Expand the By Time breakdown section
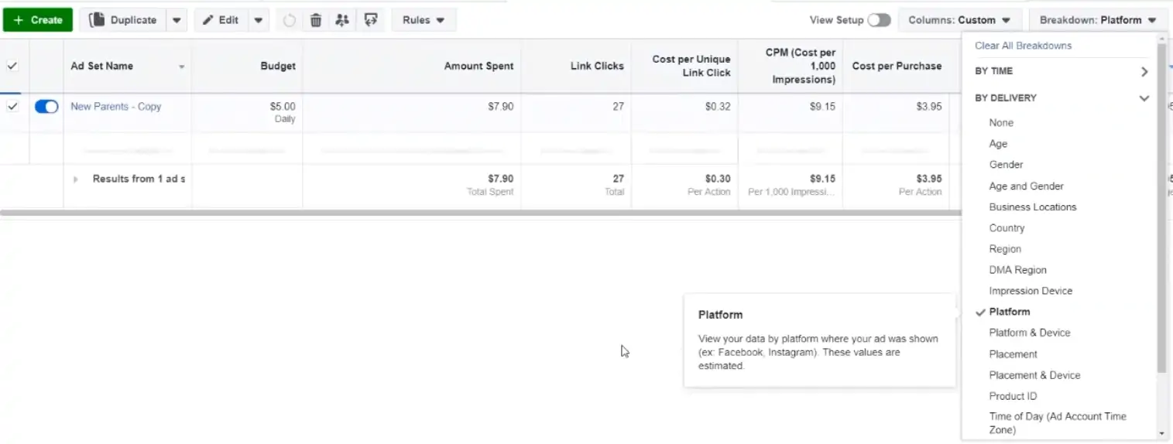The width and height of the screenshot is (1173, 444). coord(1061,71)
